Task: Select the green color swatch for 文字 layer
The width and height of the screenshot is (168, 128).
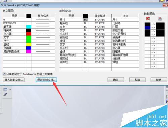Action: 29,37
